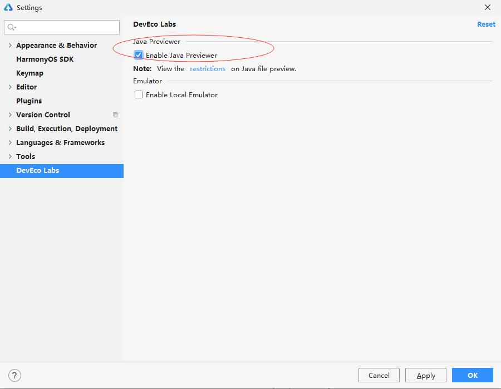
Task: Expand Languages & Frameworks chevron
Action: [10, 142]
